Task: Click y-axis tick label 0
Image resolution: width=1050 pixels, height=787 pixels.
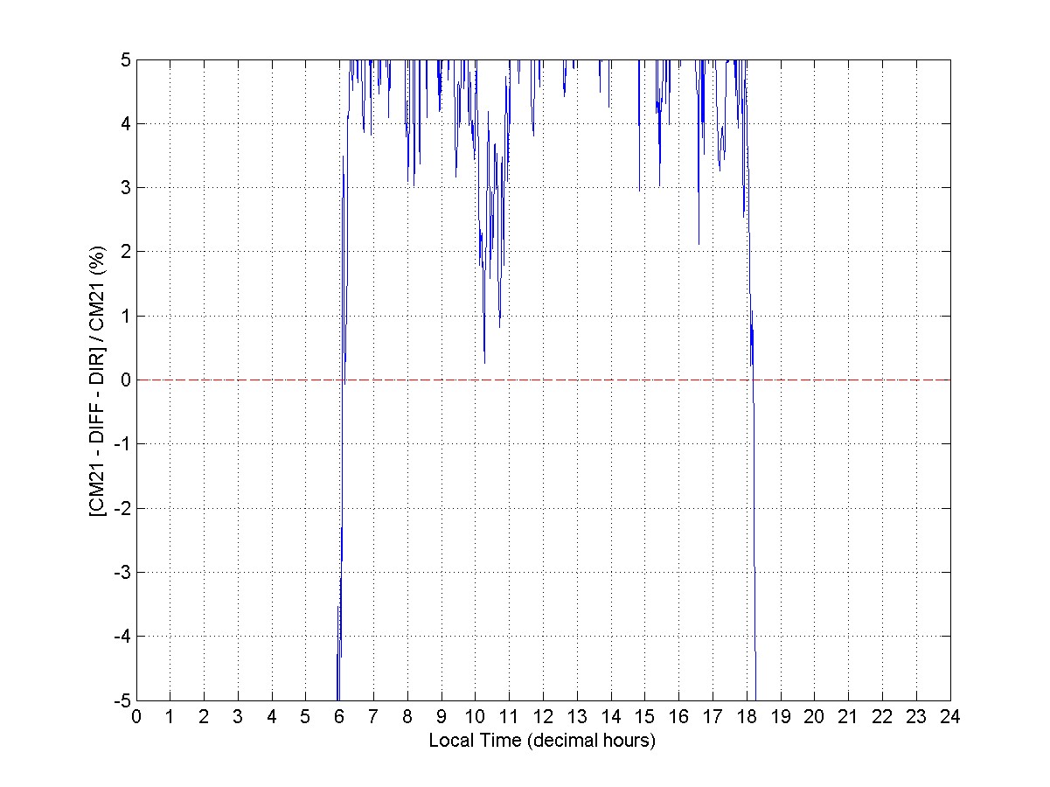Action: click(127, 380)
